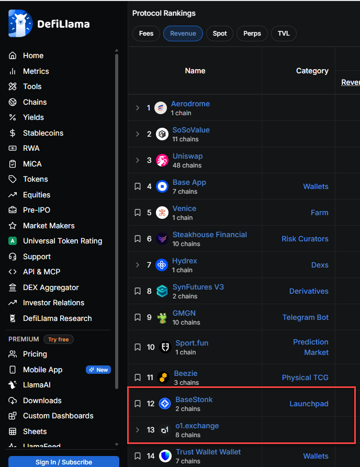Click the Pricing people icon
This screenshot has height=467, width=360.
[x=13, y=354]
